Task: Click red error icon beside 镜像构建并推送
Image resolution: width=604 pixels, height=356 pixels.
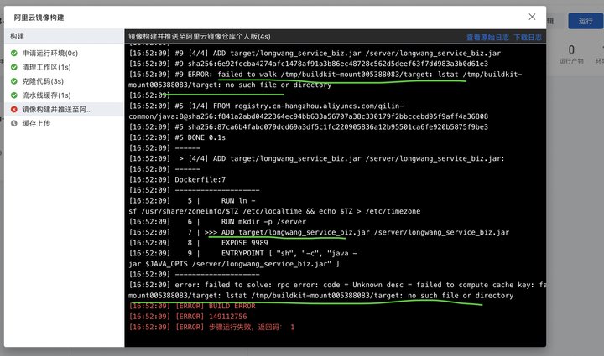Action: [x=14, y=109]
